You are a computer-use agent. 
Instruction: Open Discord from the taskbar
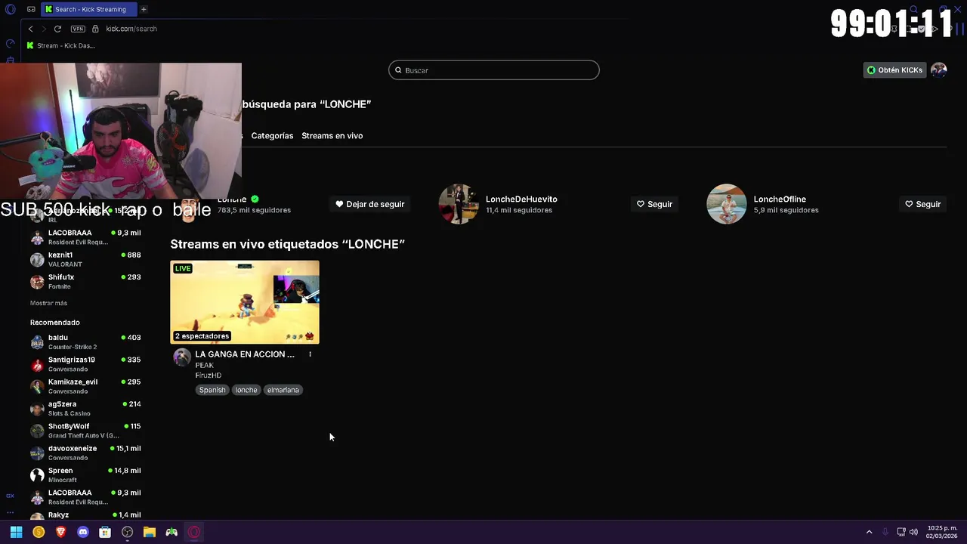[83, 532]
